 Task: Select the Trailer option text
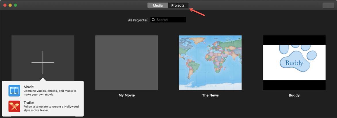(29, 103)
